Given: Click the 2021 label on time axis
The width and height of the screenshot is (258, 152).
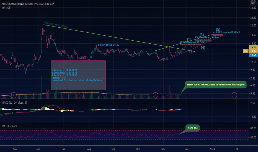Looking at the screenshot, I should pos(212,149).
